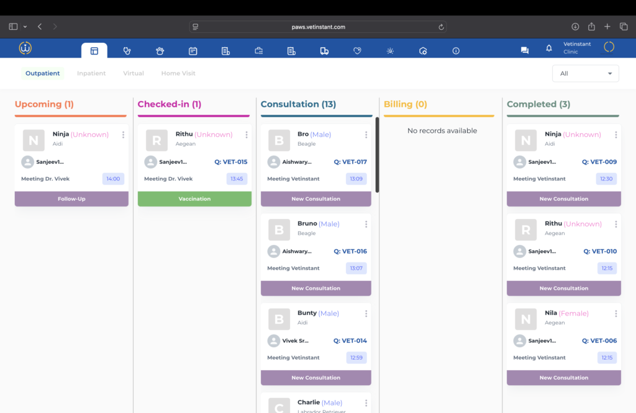Image resolution: width=636 pixels, height=413 pixels.
Task: Click Follow-Up button on Ninja card
Action: (x=71, y=199)
